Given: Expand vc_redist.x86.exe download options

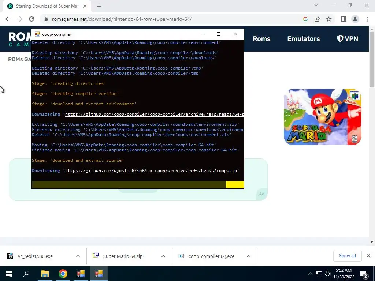Looking at the screenshot, I should (x=78, y=256).
